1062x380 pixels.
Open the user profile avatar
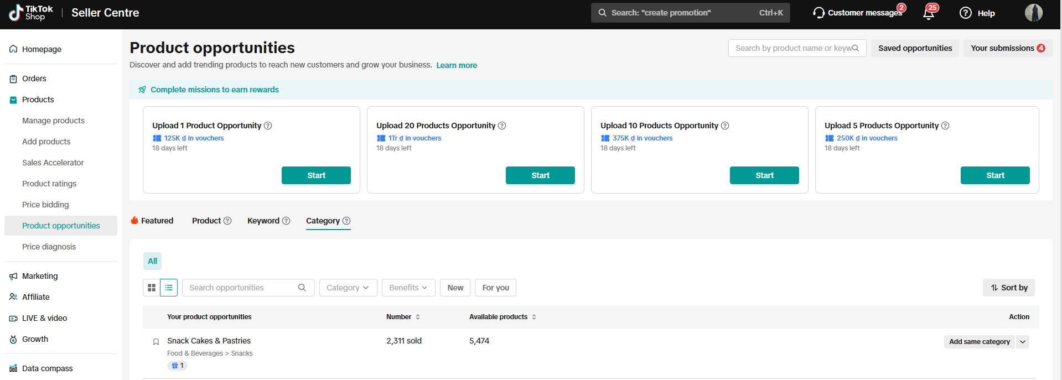1033,13
